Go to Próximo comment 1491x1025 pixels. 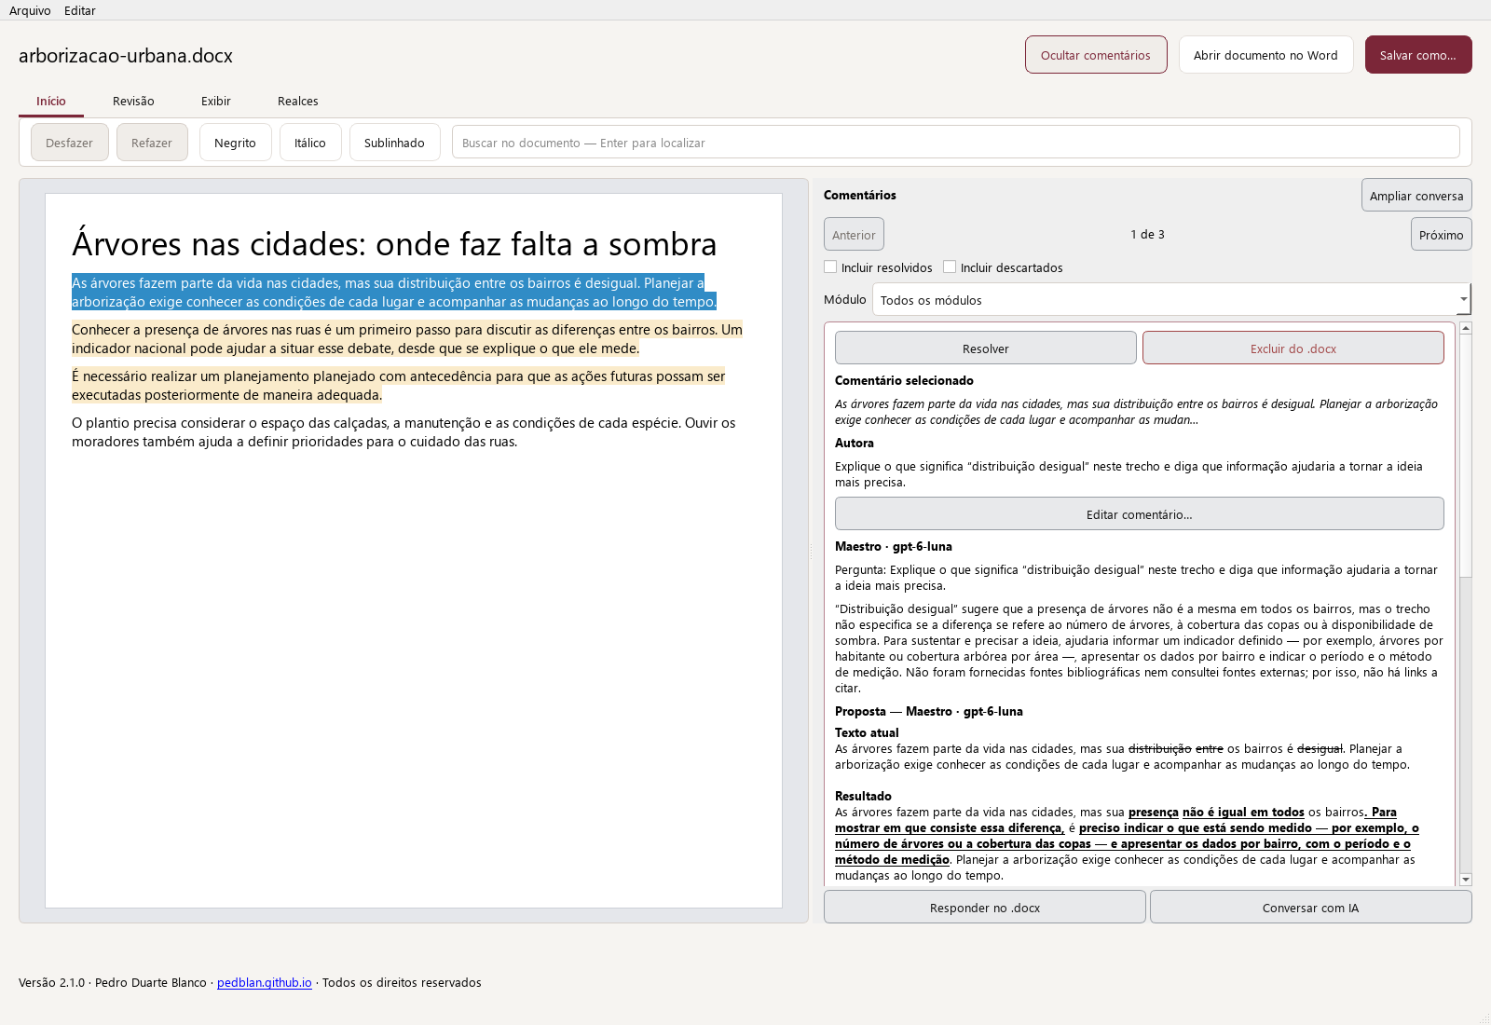[x=1442, y=235]
